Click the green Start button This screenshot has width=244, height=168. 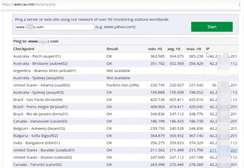[212, 27]
